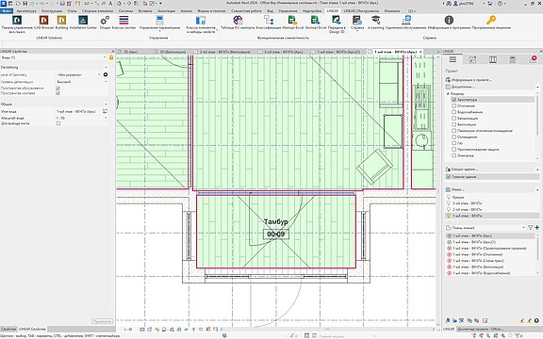Open Классы систем striped icon
Image resolution: width=543 pixels, height=339 pixels.
click(123, 21)
